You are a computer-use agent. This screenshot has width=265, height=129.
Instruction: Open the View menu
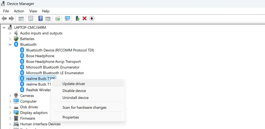[x=33, y=11]
